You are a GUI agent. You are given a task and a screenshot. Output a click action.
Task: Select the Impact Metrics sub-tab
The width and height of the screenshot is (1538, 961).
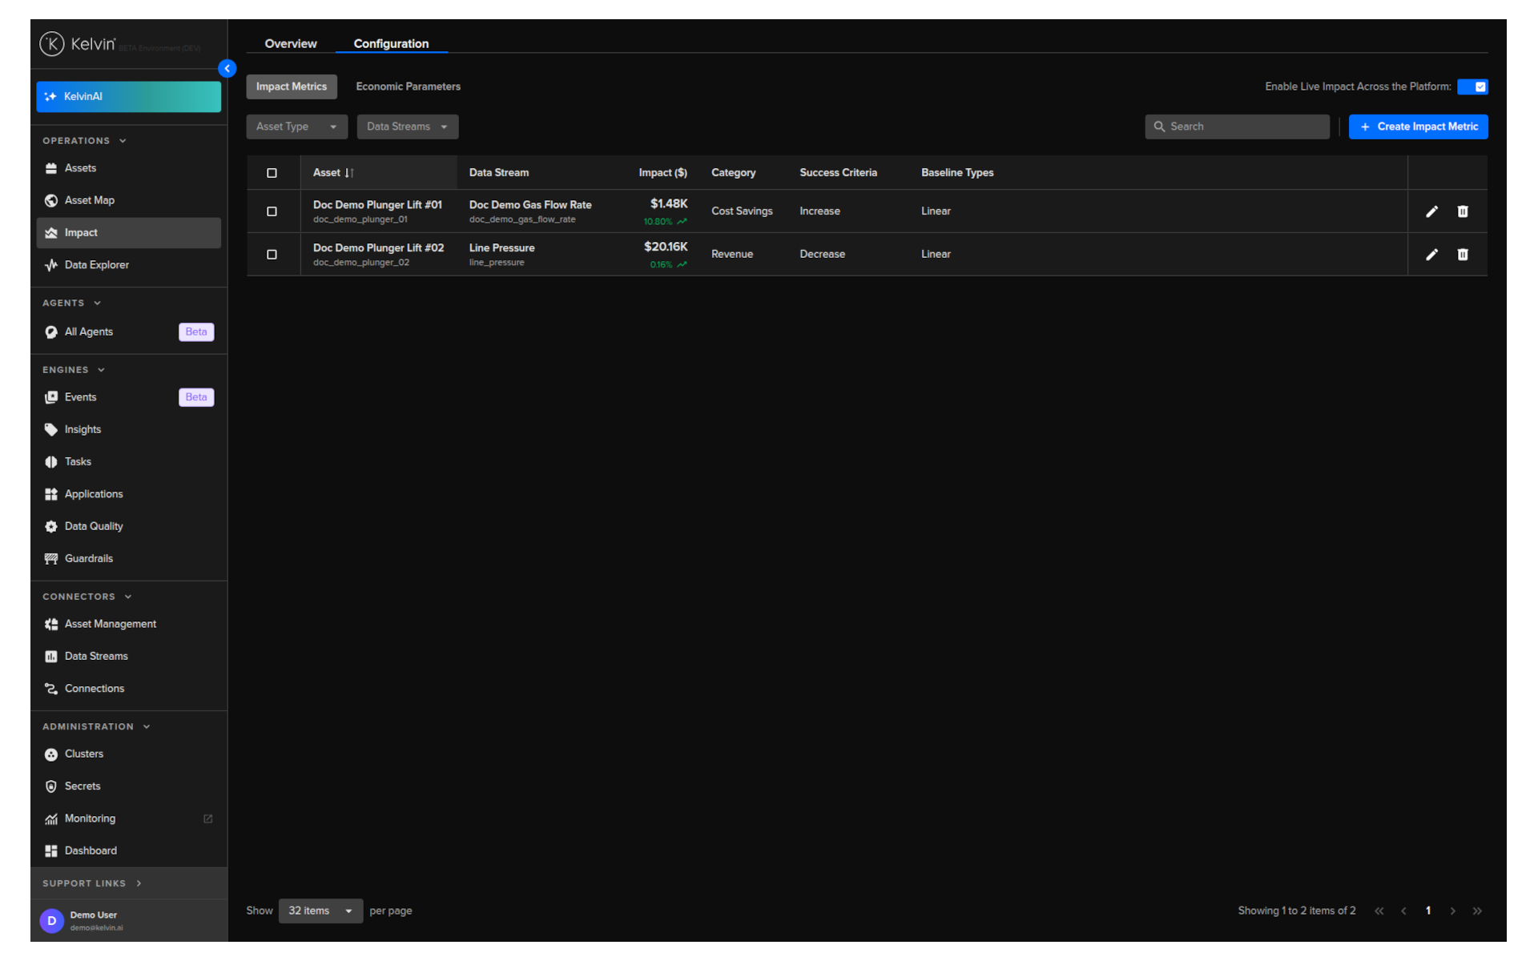pos(292,86)
